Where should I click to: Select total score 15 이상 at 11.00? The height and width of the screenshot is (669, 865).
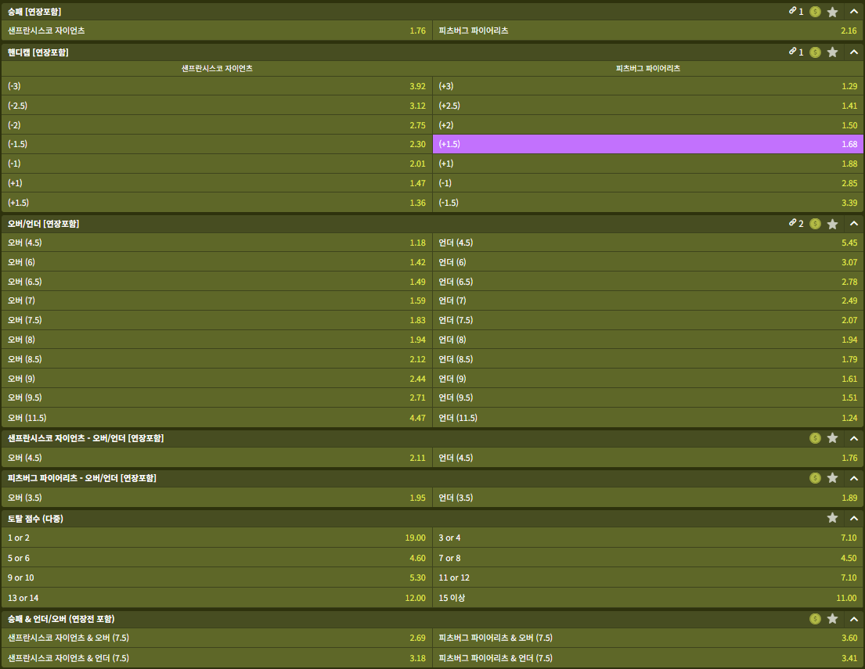coord(648,598)
